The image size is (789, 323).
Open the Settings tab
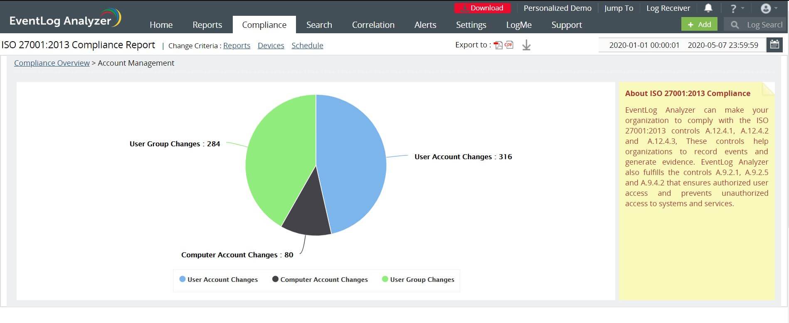471,25
